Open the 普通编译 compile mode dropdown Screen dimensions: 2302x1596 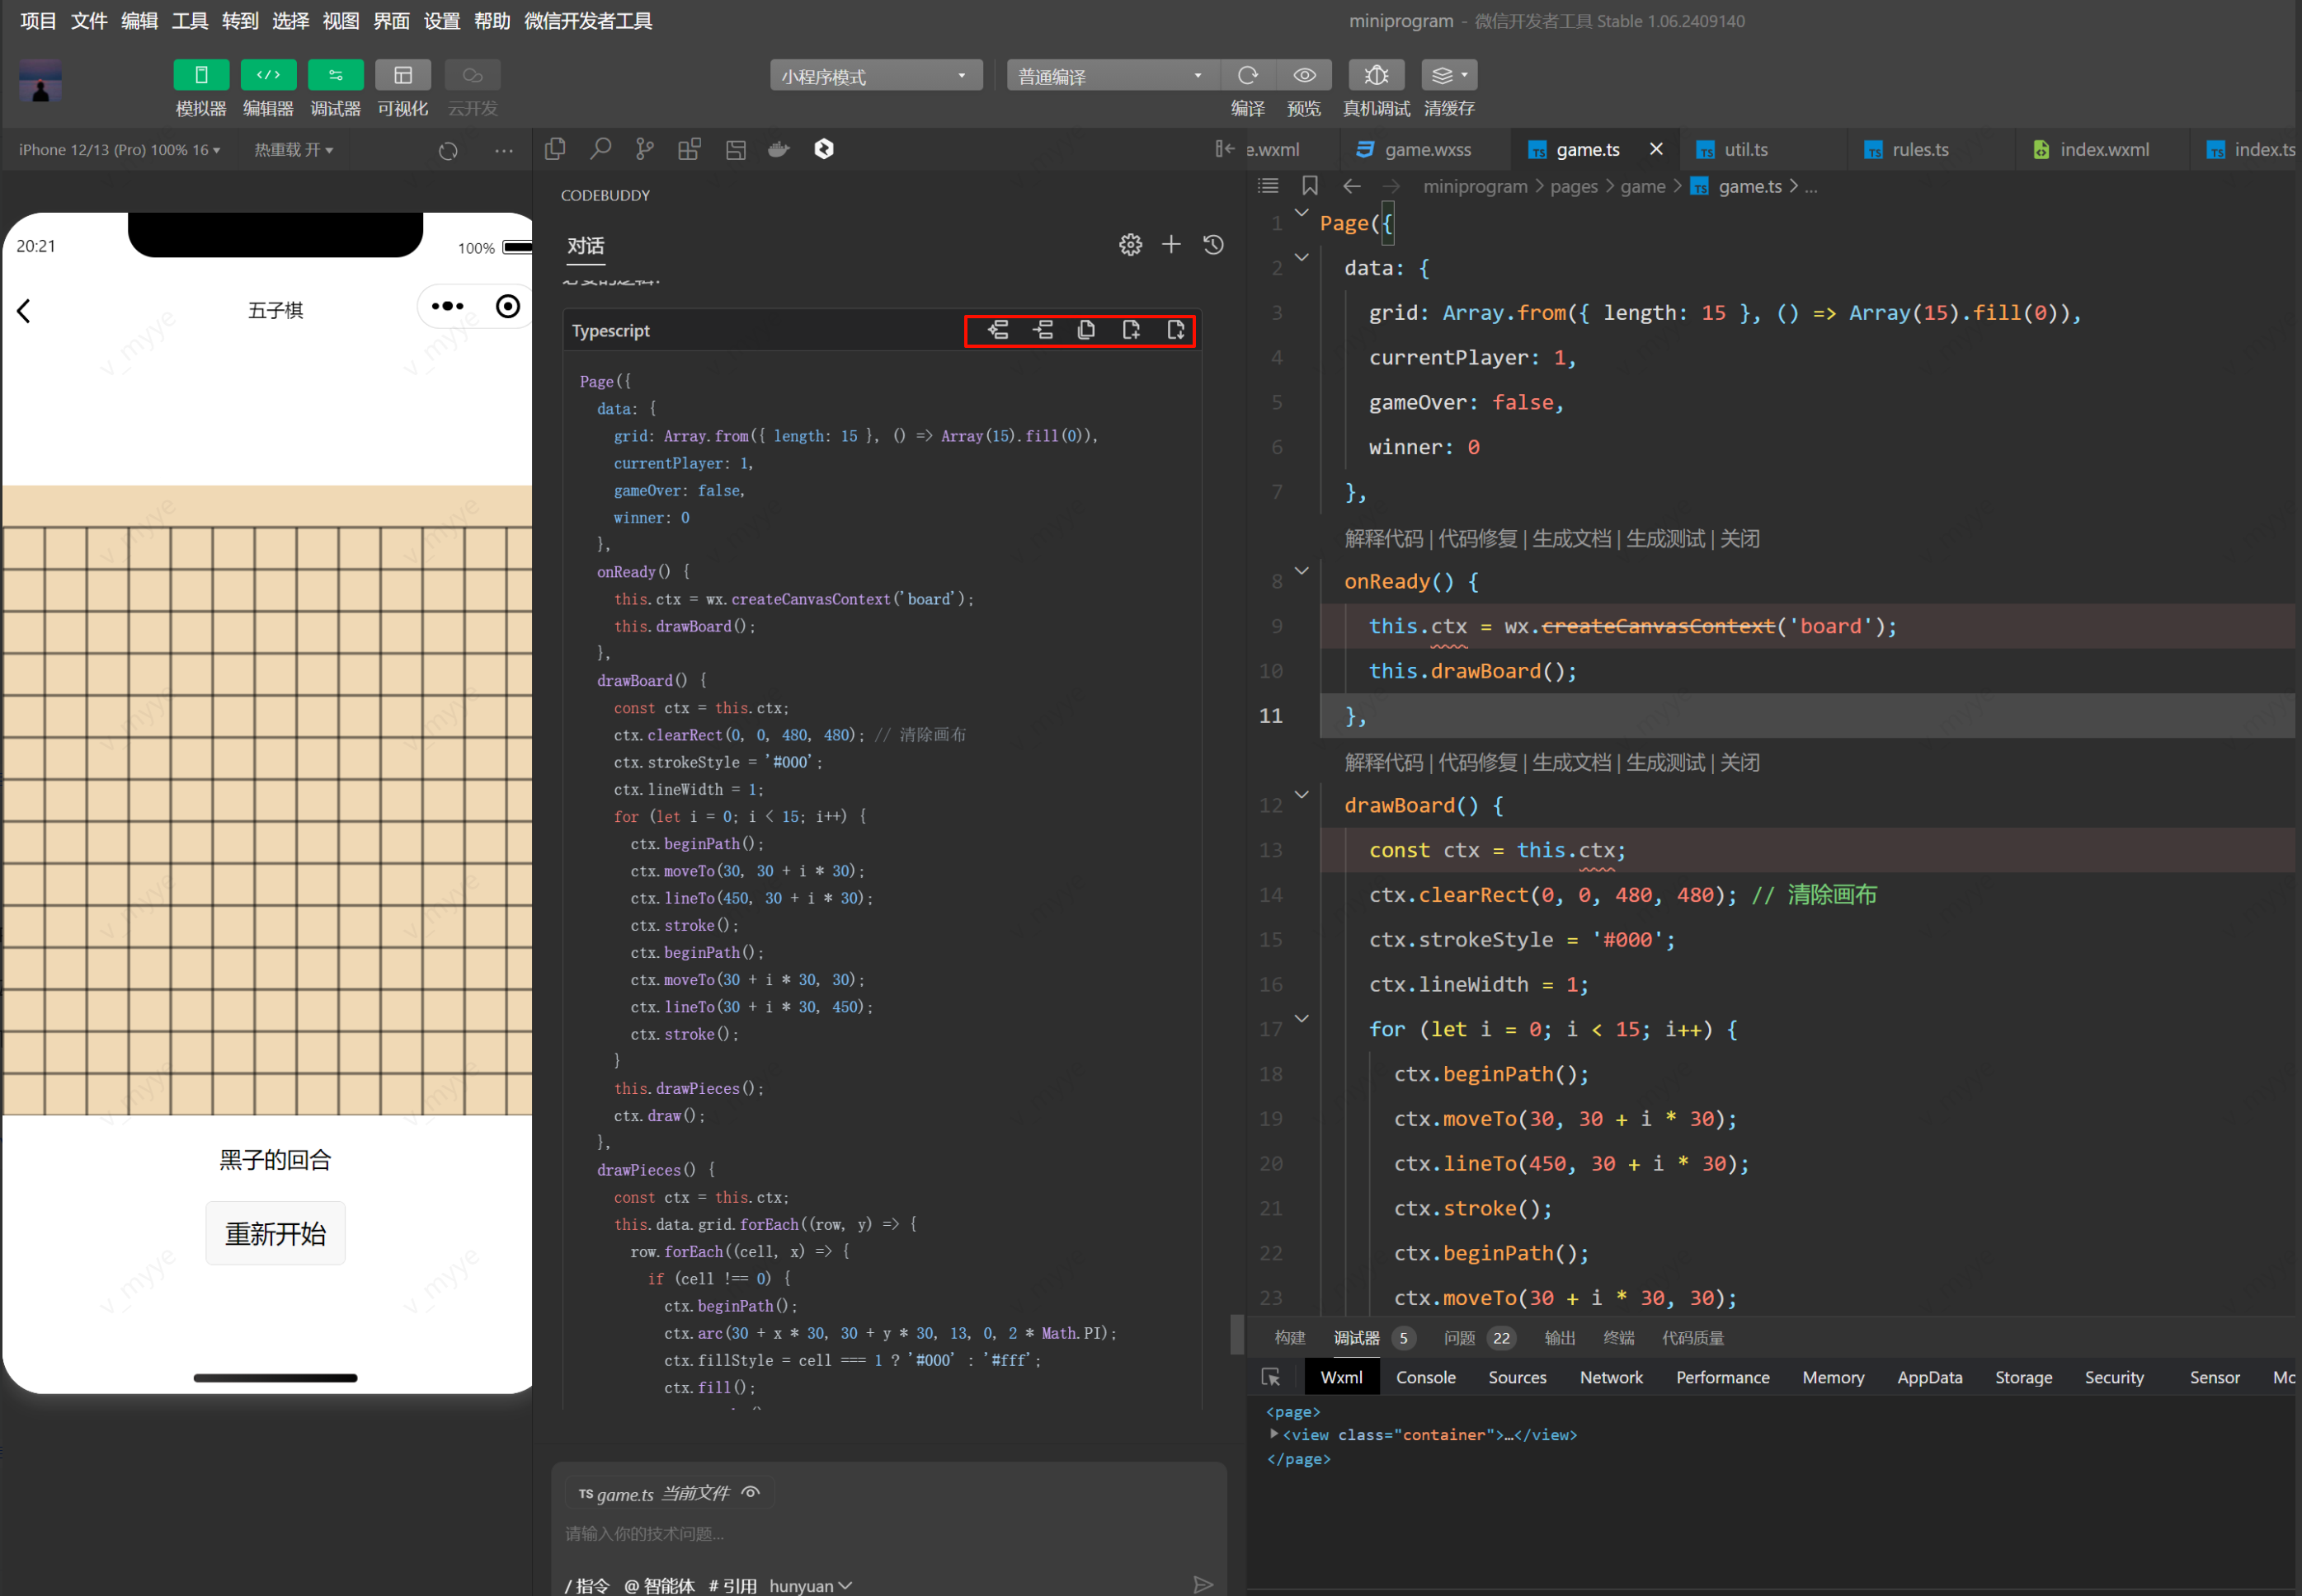pos(1112,76)
